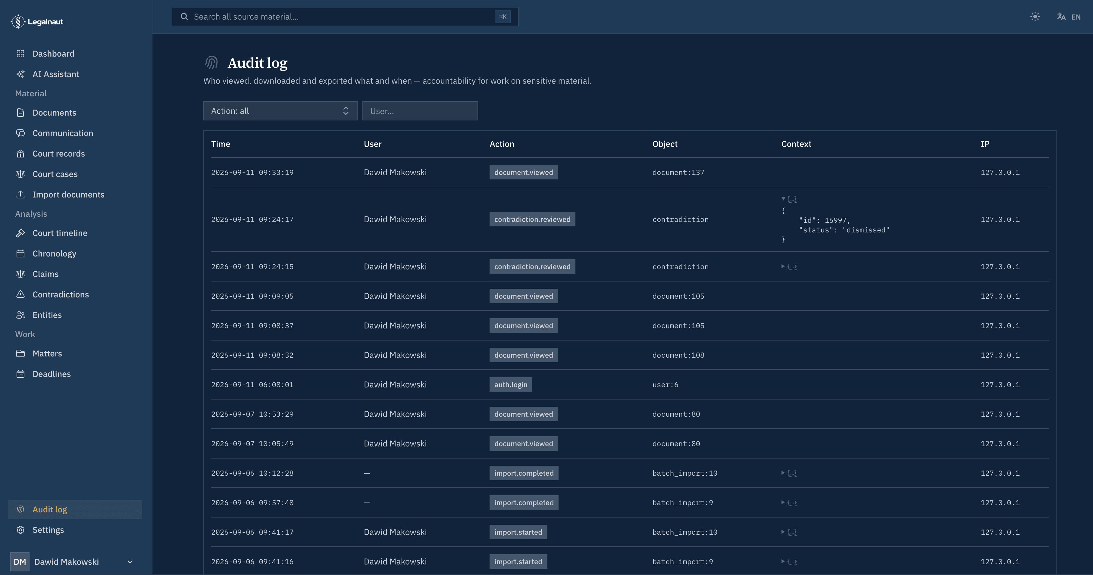The width and height of the screenshot is (1093, 575).
Task: Click the Settings gear icon
Action: pos(20,530)
